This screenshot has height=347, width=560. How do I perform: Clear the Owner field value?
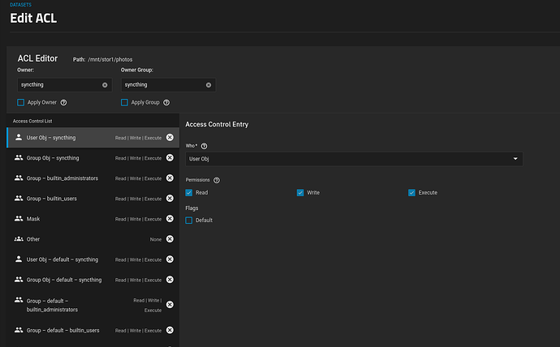pos(105,85)
